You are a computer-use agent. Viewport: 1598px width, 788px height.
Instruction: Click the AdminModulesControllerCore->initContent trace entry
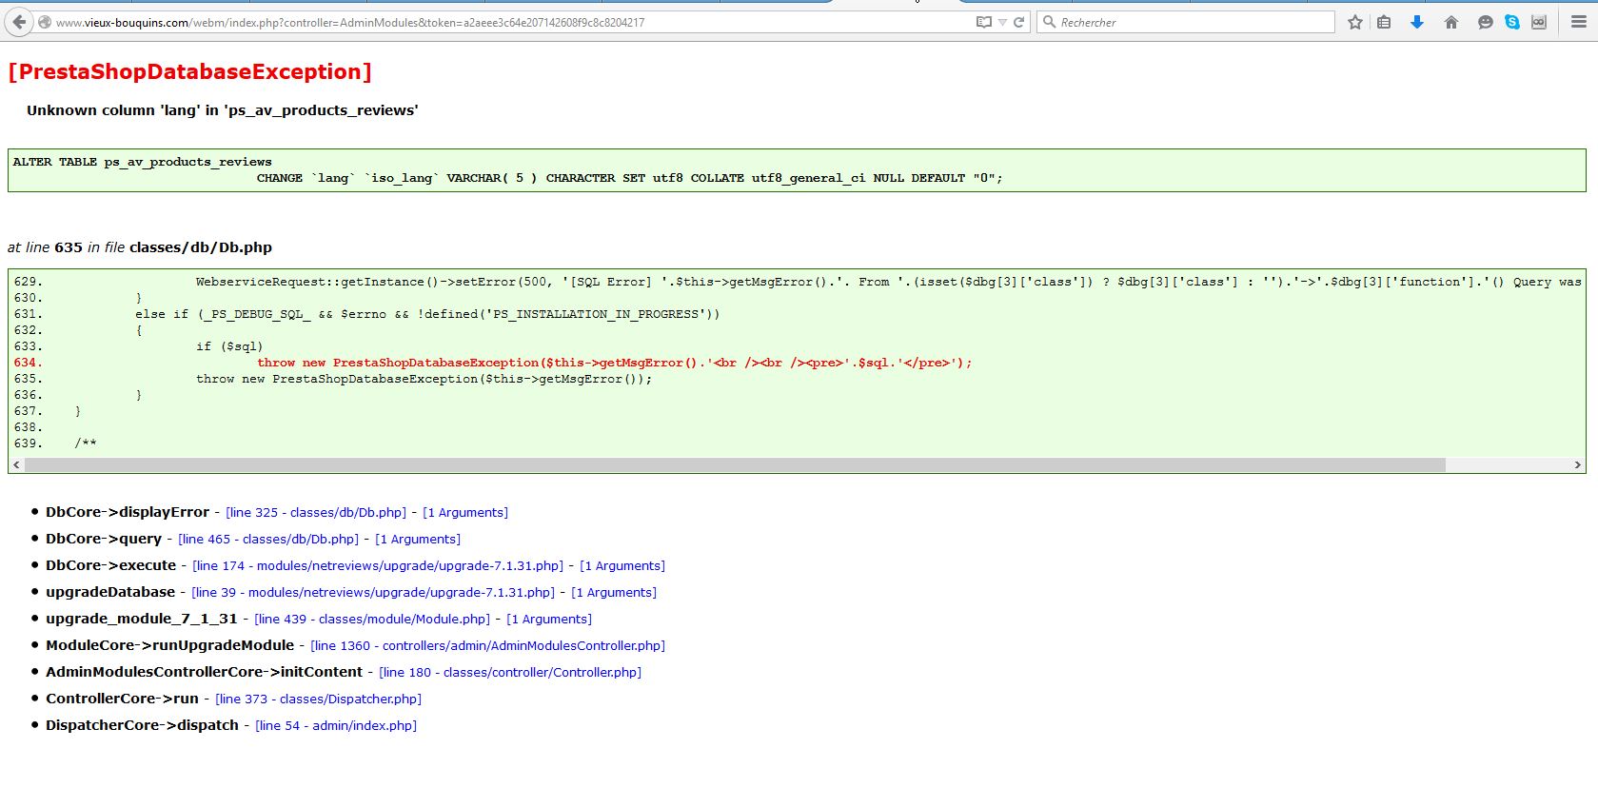[x=205, y=673]
